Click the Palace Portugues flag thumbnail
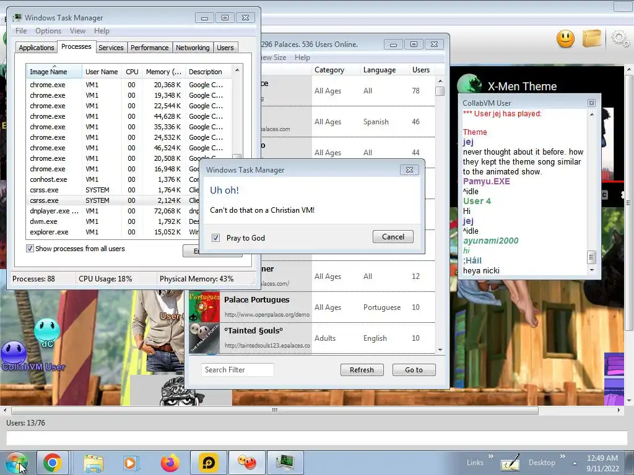Screen dimensions: 634x475 [204, 307]
